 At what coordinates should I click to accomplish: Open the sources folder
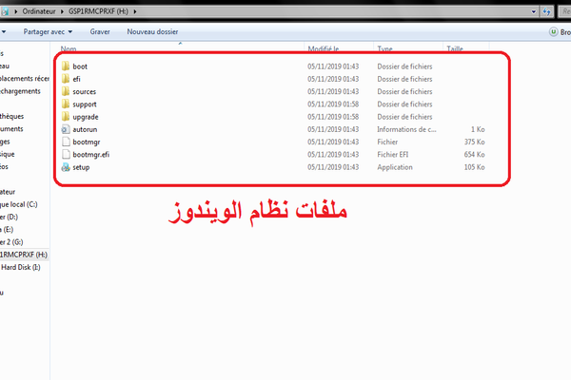(x=85, y=91)
